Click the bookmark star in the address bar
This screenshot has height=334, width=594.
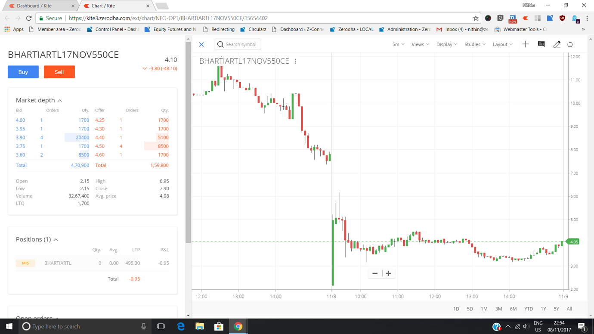[x=476, y=19]
